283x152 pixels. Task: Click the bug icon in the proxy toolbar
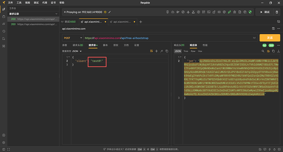click(235, 12)
